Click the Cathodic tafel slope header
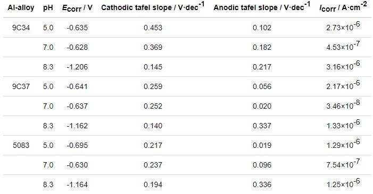This screenshot has width=373, height=194. click(153, 7)
